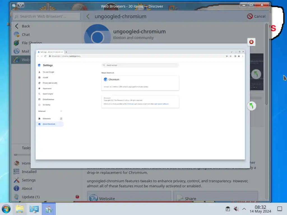The height and width of the screenshot is (215, 287).
Task: Click the 'Eloston and community' author text
Action: pos(133,38)
